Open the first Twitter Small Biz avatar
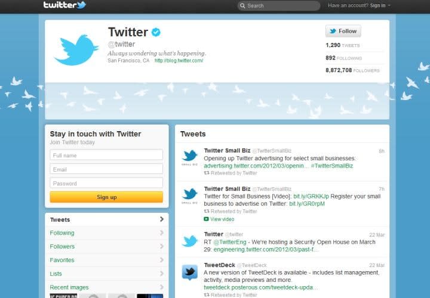This screenshot has width=430, height=298. pos(190,158)
